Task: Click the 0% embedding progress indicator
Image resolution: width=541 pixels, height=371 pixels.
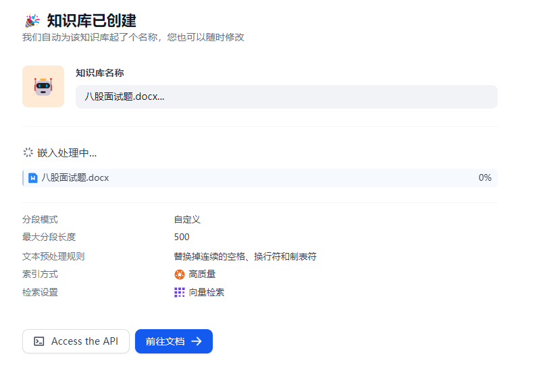Action: pyautogui.click(x=484, y=178)
